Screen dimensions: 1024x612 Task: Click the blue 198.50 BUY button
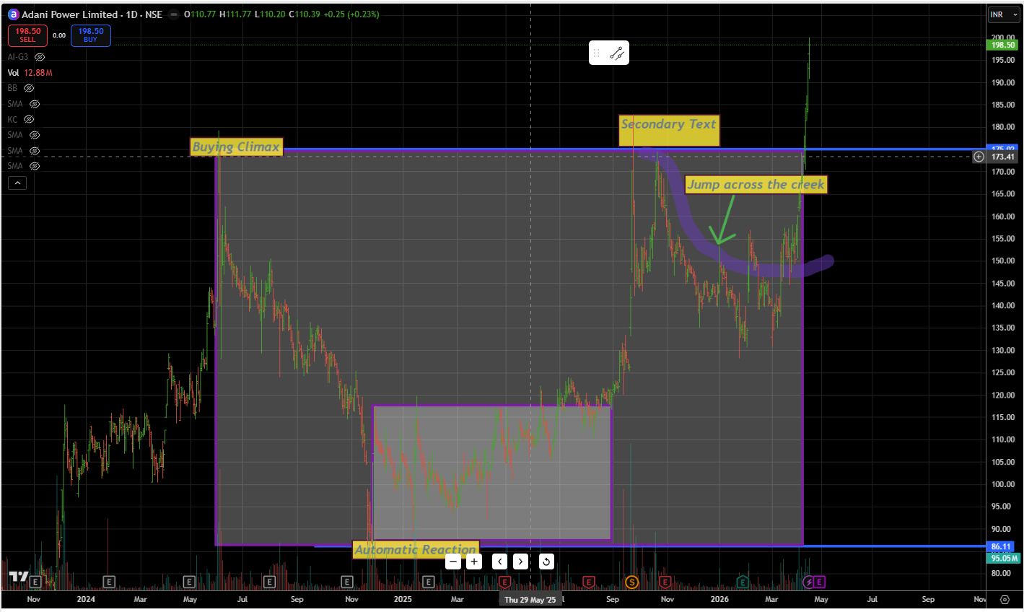pos(91,35)
